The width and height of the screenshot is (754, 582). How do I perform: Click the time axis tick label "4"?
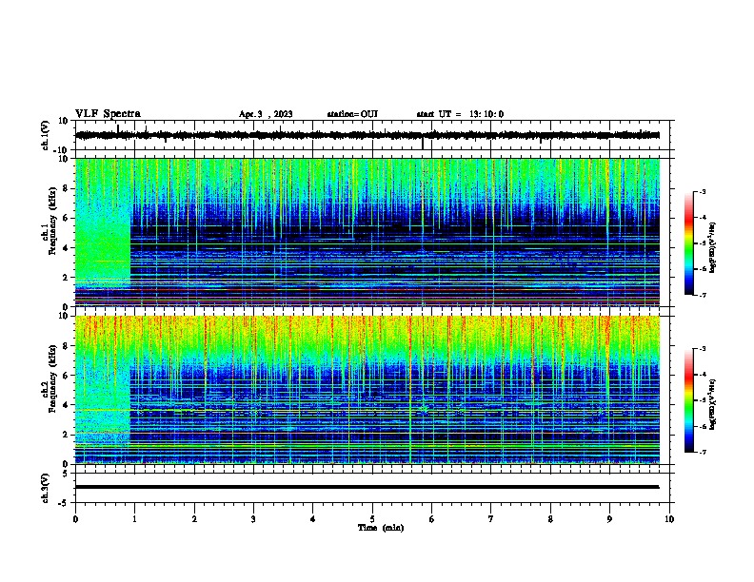pos(313,519)
